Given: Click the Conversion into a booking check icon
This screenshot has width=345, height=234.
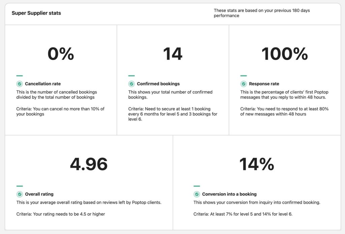Looking at the screenshot, I should click(x=197, y=194).
